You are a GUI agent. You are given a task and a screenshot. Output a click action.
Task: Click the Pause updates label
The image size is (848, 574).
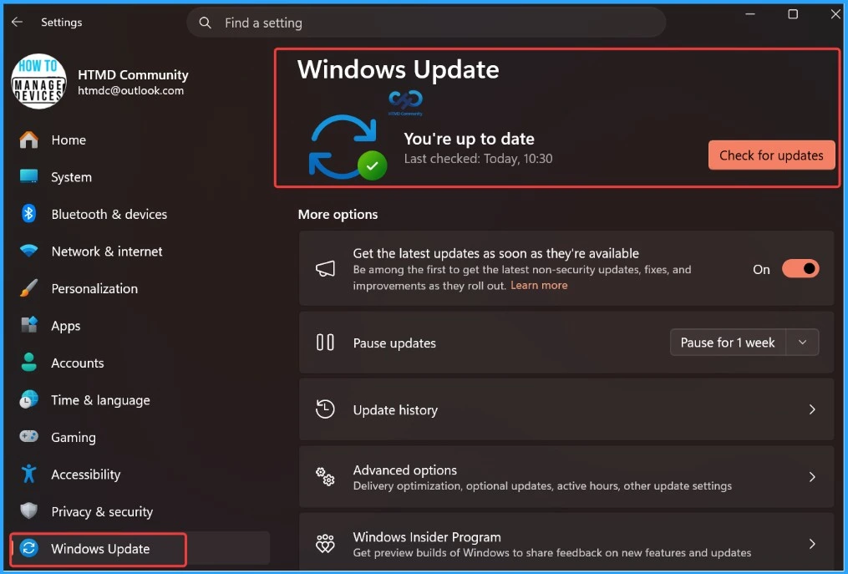[394, 343]
